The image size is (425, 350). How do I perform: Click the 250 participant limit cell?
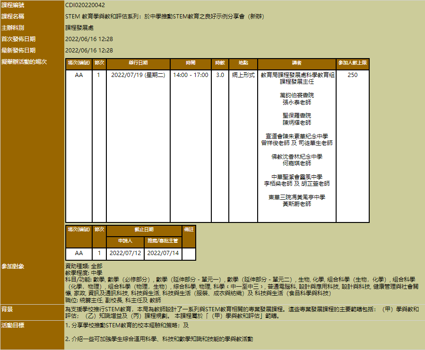tap(352, 75)
